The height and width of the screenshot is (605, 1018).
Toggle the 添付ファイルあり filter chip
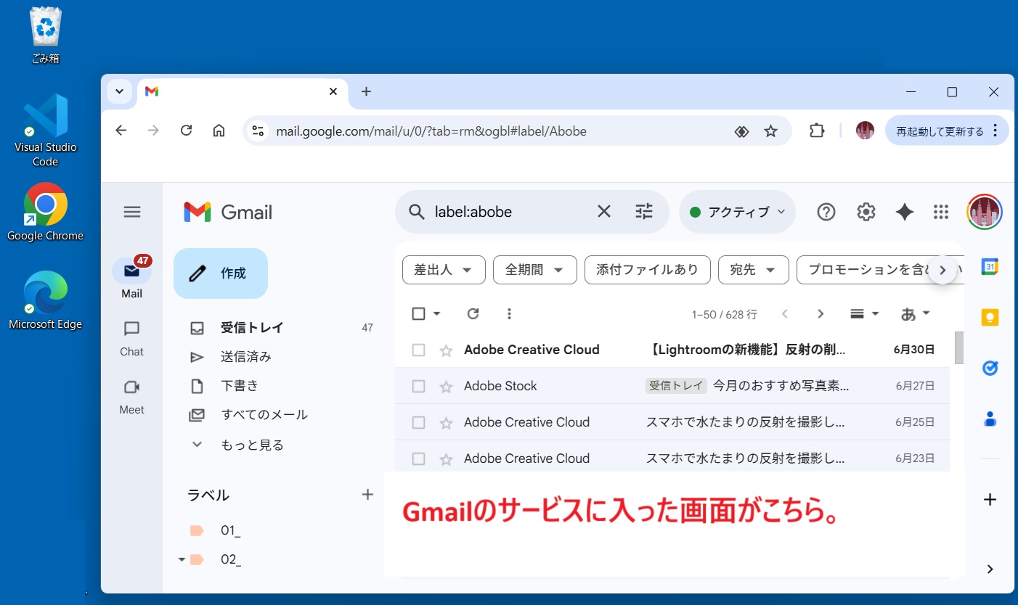648,270
